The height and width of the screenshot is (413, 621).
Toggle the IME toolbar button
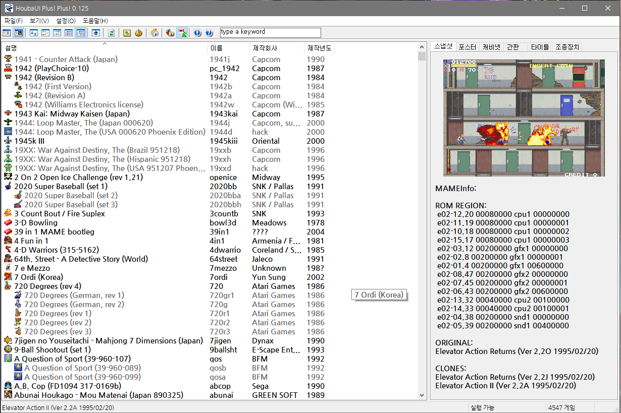[x=182, y=33]
